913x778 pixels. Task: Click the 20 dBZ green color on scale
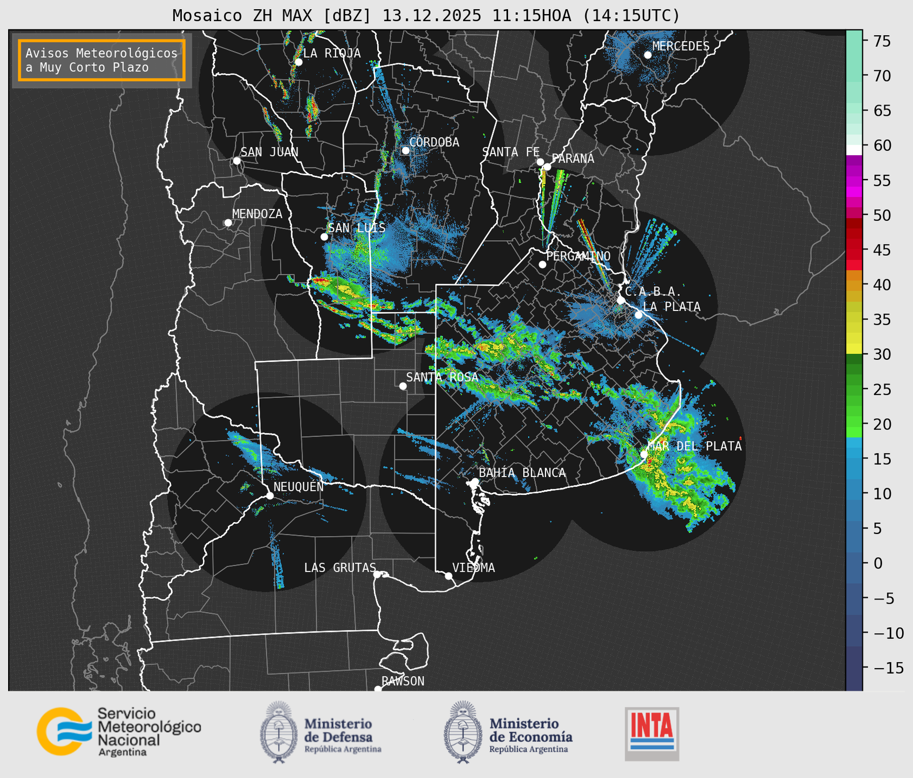tap(854, 424)
